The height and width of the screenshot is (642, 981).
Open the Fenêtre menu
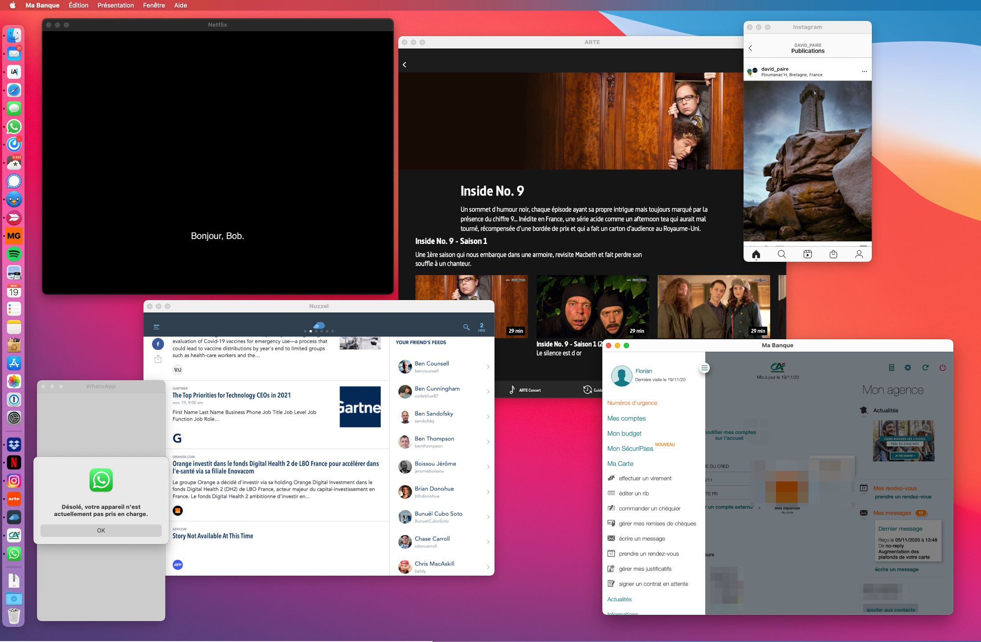point(154,5)
